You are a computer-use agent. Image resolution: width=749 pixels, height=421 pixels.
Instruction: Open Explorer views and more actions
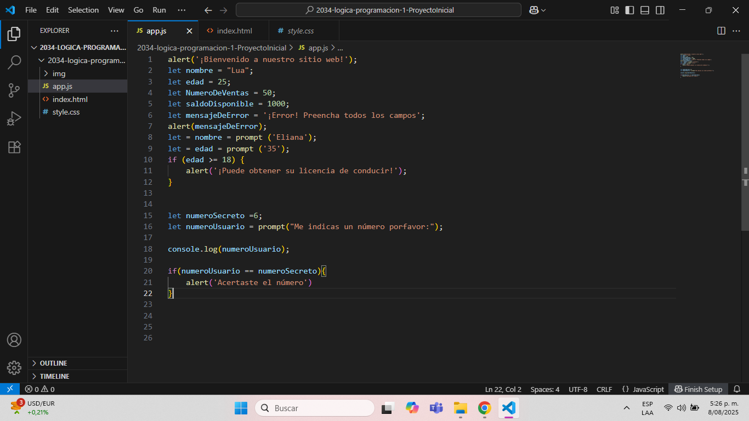(x=114, y=31)
